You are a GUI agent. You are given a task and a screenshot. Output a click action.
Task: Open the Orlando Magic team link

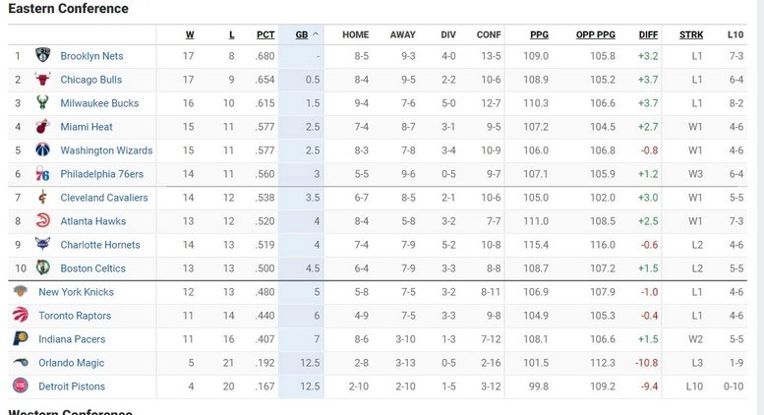[71, 363]
